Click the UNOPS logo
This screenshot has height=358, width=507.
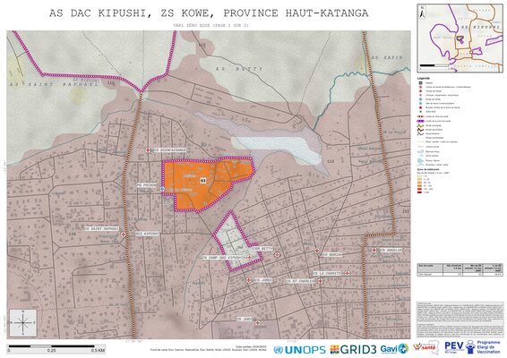[x=300, y=350]
